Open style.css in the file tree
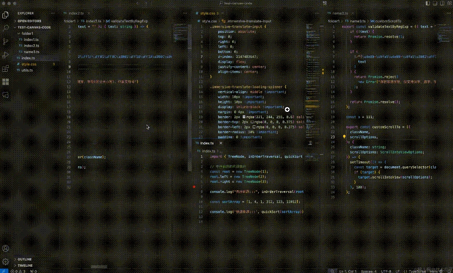Screen dimensions: 453x273 click(29, 64)
